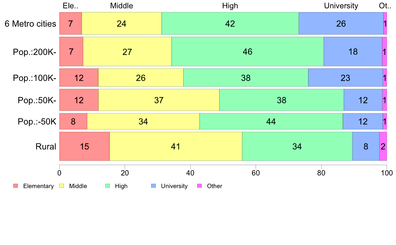Click the Rural Other segment showing 2
This screenshot has height=245, width=396.
383,146
